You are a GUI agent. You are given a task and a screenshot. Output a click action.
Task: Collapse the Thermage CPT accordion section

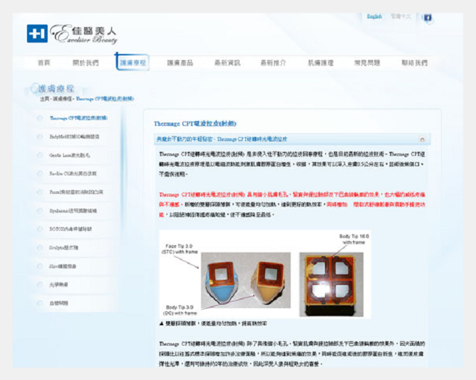(x=422, y=139)
